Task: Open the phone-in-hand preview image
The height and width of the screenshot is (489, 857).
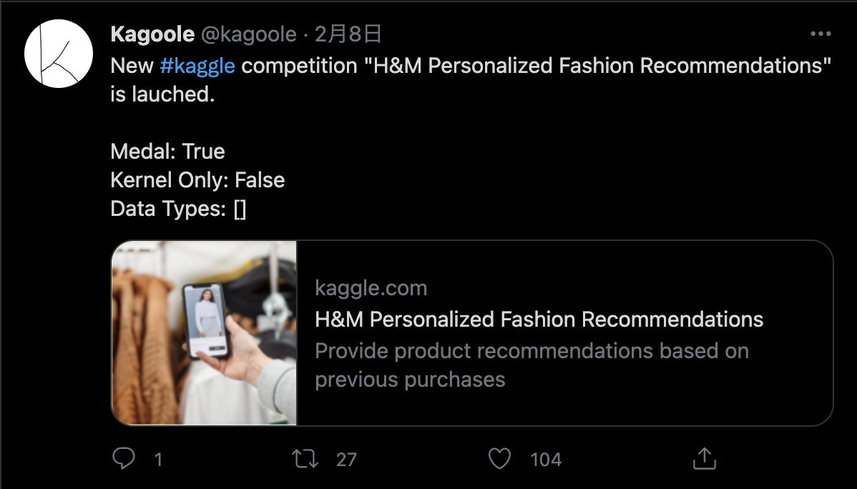Action: (204, 332)
